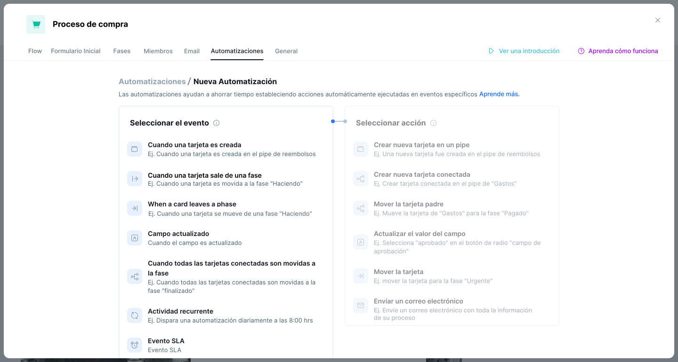Play the Ver una introducción video link
This screenshot has height=362, width=678.
pyautogui.click(x=524, y=51)
